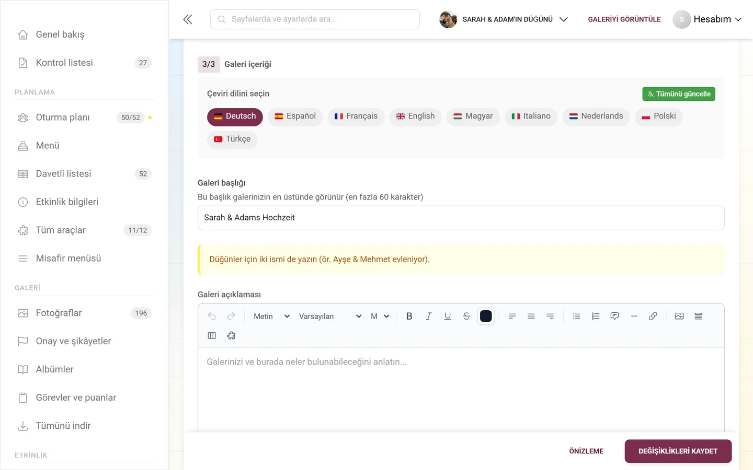Open Hesabım account dropdown

tap(708, 19)
